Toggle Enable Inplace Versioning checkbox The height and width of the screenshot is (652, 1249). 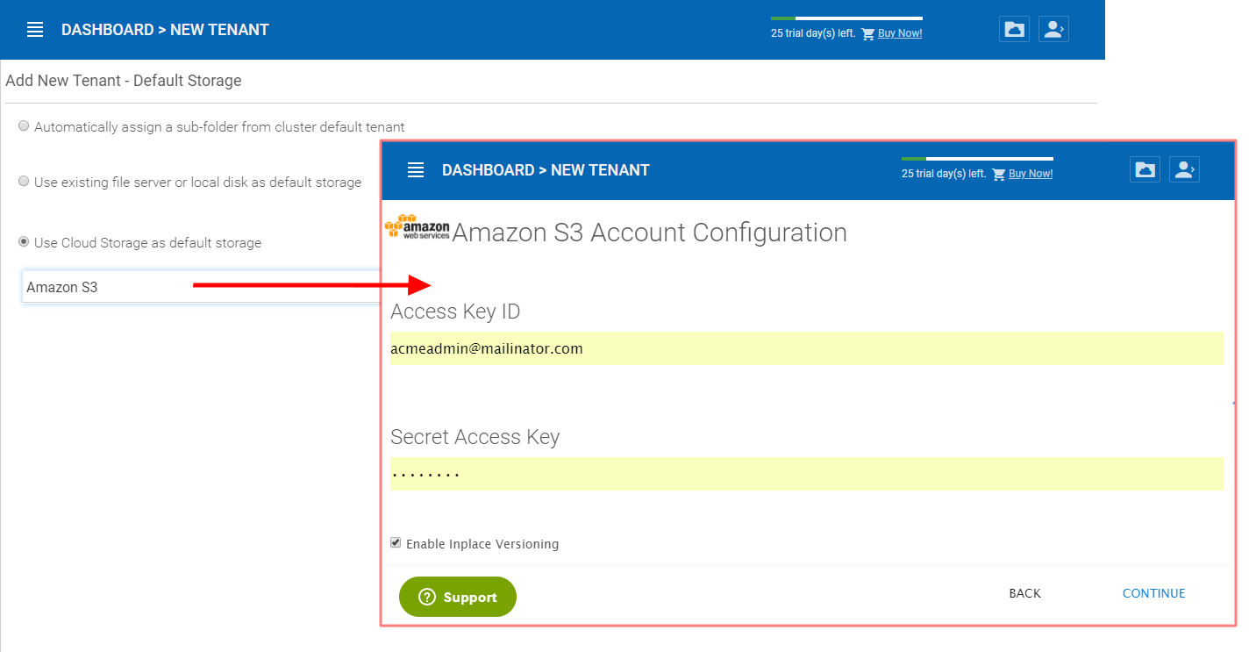tap(396, 543)
